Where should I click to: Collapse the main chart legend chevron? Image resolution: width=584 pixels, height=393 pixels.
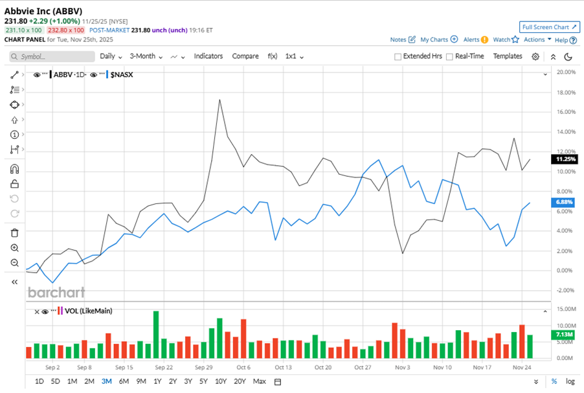point(545,74)
